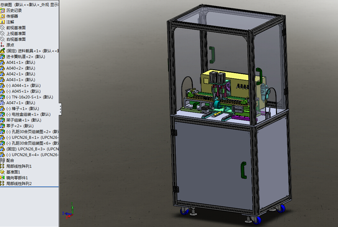Image resolution: width=338 pixels, height=227 pixels.
Task: Select (-) TN-16x20-S<1> in the tree
Action: (30, 97)
